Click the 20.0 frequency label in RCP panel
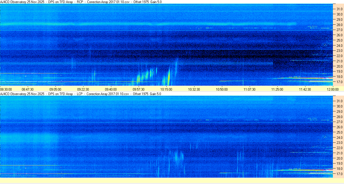Viewport: 344px width, 184px height. [x=339, y=66]
